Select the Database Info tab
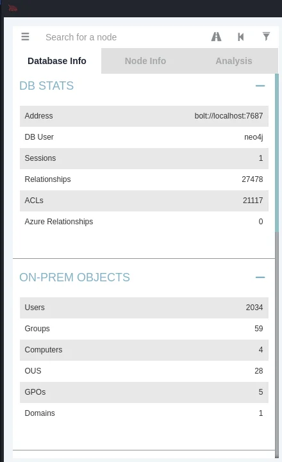Screen dimensions: 282x462 57,61
